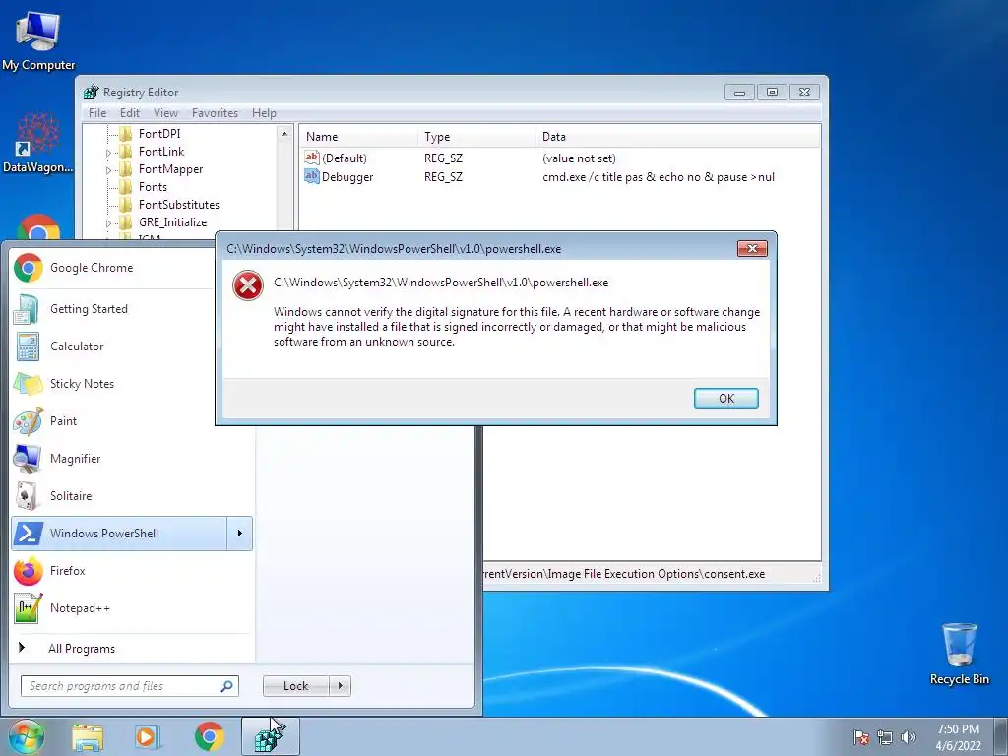Screen dimensions: 1008x756
Task: Select FontSubstitutes key in registry tree
Action: click(x=179, y=205)
